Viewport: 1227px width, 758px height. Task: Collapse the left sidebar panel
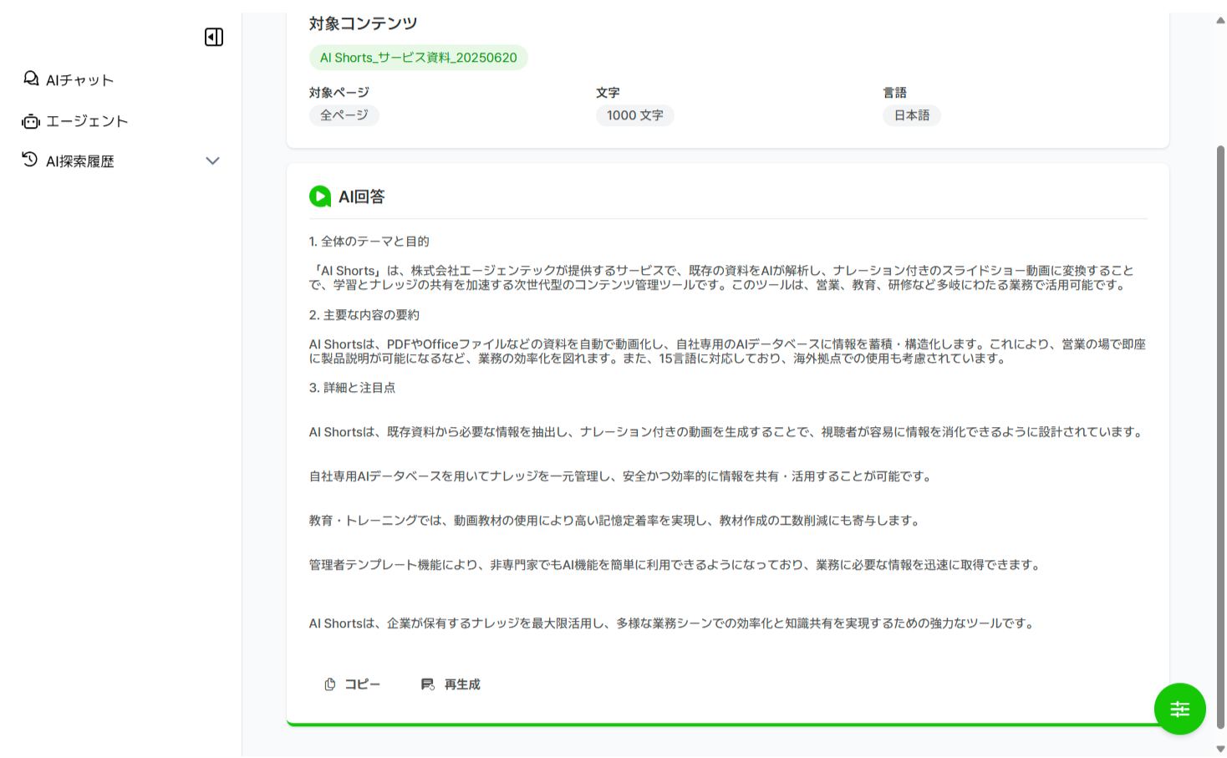[214, 37]
